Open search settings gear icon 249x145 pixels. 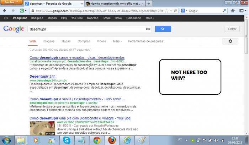pos(230,41)
